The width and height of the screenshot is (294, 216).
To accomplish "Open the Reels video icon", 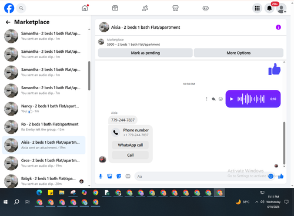I will click(115, 8).
